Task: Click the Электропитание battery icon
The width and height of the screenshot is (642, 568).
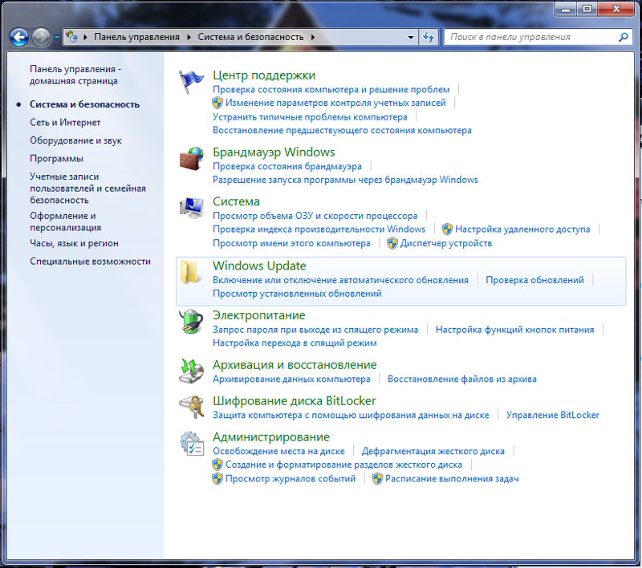Action: [x=191, y=322]
